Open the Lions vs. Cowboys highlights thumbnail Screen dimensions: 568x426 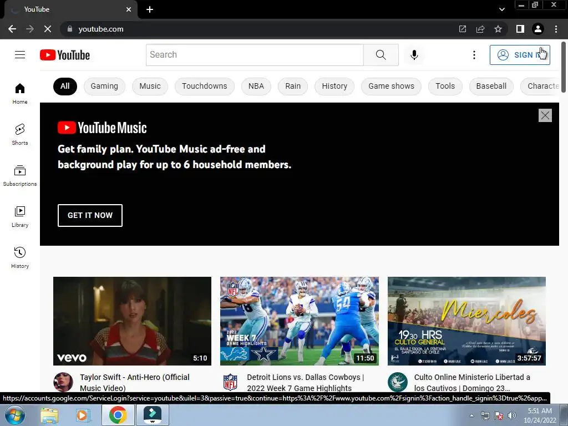(x=300, y=321)
